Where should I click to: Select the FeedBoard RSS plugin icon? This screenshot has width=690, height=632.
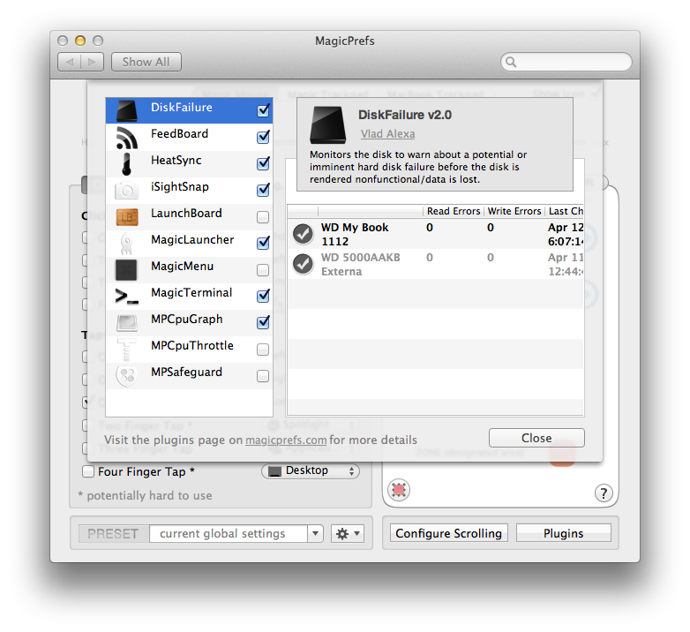click(127, 138)
